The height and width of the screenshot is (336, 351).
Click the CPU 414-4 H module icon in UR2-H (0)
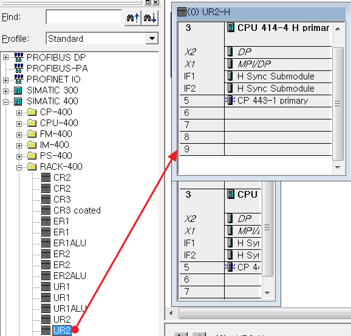coord(231,28)
